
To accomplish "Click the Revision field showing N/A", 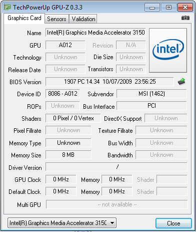I will click(131, 45).
